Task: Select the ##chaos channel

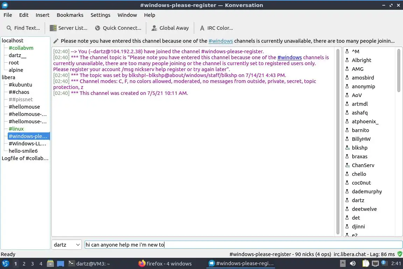Action: 19,92
